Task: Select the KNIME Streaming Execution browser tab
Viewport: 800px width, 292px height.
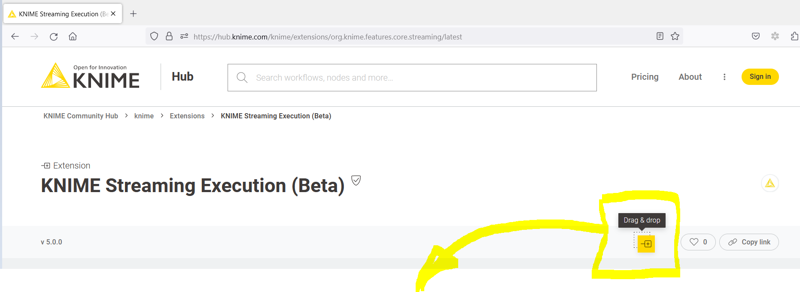Action: (63, 14)
